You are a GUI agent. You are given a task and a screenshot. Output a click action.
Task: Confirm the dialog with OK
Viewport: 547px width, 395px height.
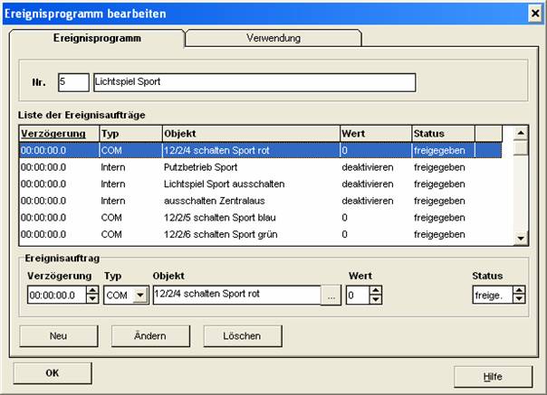click(52, 372)
